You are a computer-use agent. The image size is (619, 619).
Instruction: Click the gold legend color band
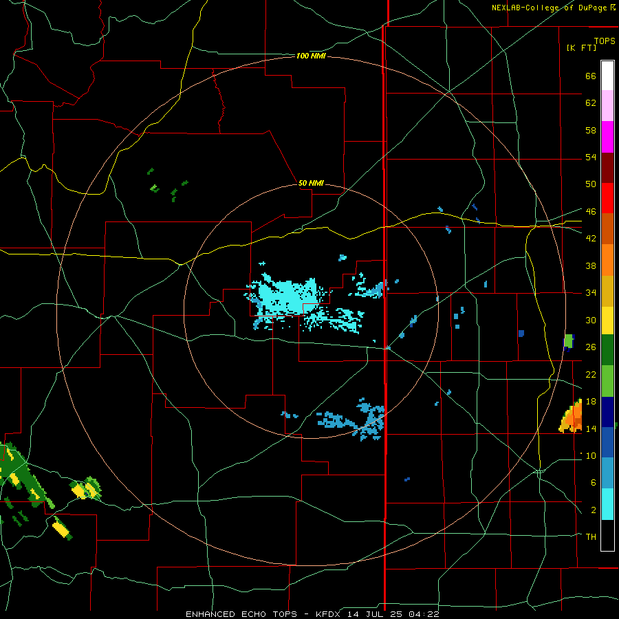click(607, 291)
